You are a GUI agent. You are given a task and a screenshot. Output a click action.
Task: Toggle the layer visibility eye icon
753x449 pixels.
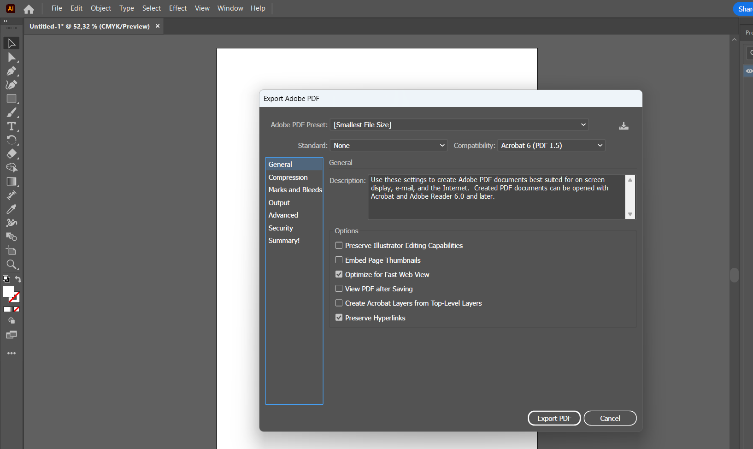749,71
